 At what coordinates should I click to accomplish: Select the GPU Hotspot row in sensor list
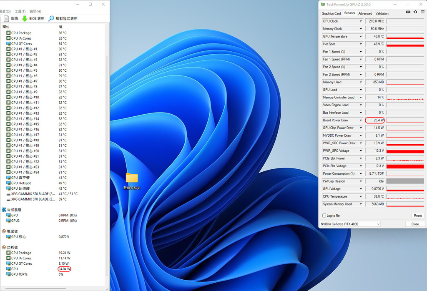tap(21, 183)
